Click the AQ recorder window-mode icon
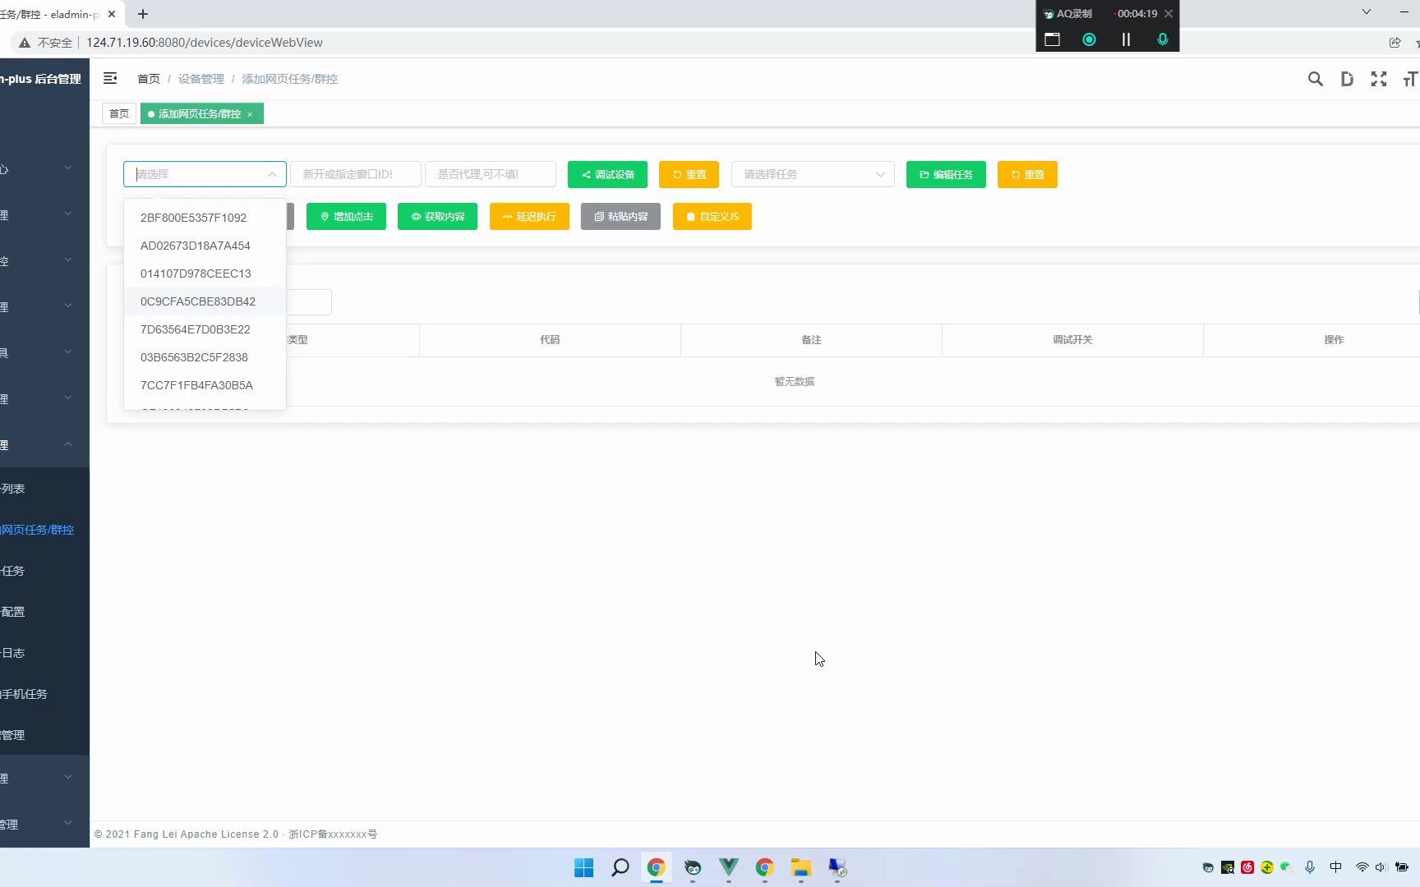This screenshot has height=887, width=1420. (x=1052, y=39)
